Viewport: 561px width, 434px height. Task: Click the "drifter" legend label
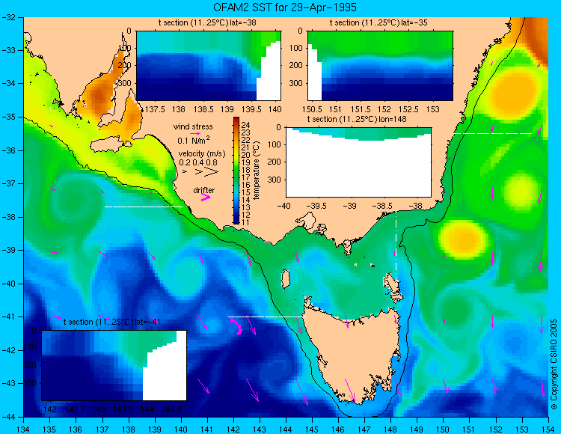point(204,190)
